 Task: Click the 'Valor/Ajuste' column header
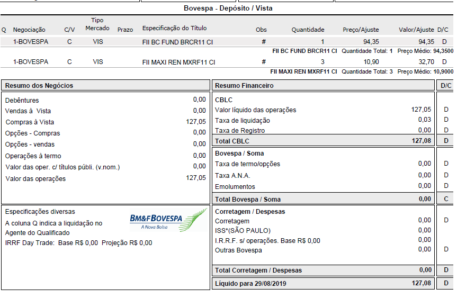coord(416,30)
